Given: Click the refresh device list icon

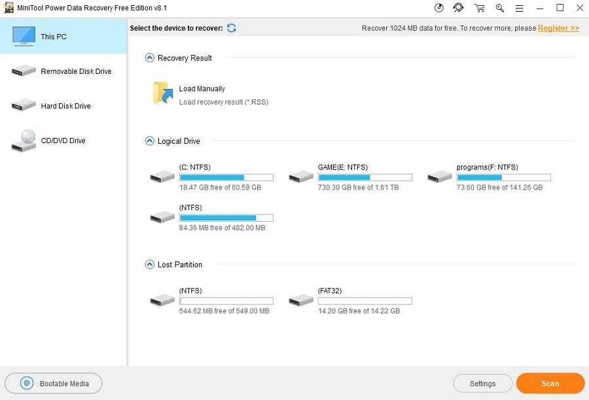Looking at the screenshot, I should pos(232,28).
